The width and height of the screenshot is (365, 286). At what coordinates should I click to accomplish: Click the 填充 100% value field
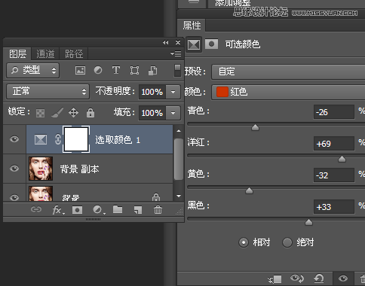click(152, 113)
